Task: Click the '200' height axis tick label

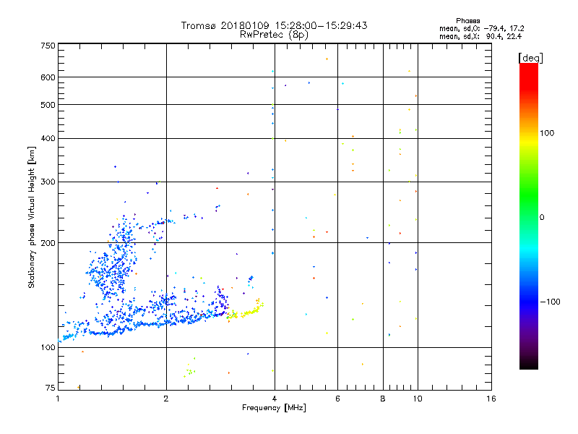Action: tap(48, 243)
